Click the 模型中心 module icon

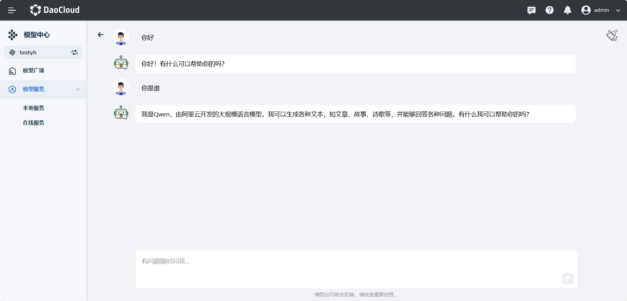click(13, 35)
